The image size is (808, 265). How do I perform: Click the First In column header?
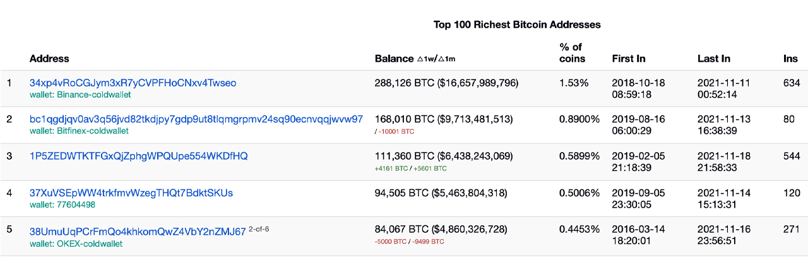(x=629, y=59)
